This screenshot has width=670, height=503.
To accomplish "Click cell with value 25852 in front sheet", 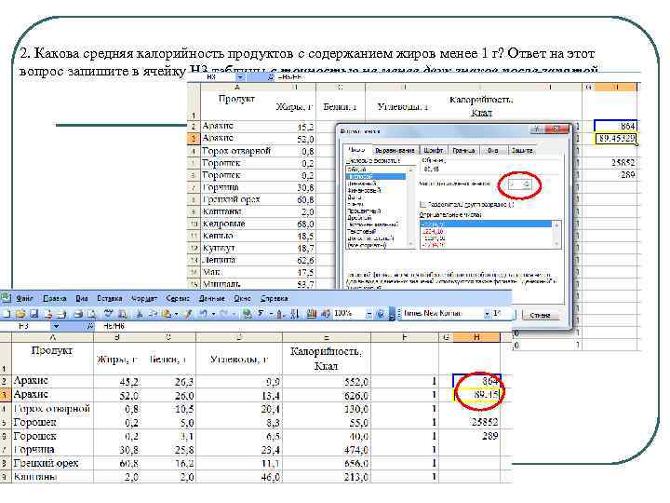I will pos(476,422).
